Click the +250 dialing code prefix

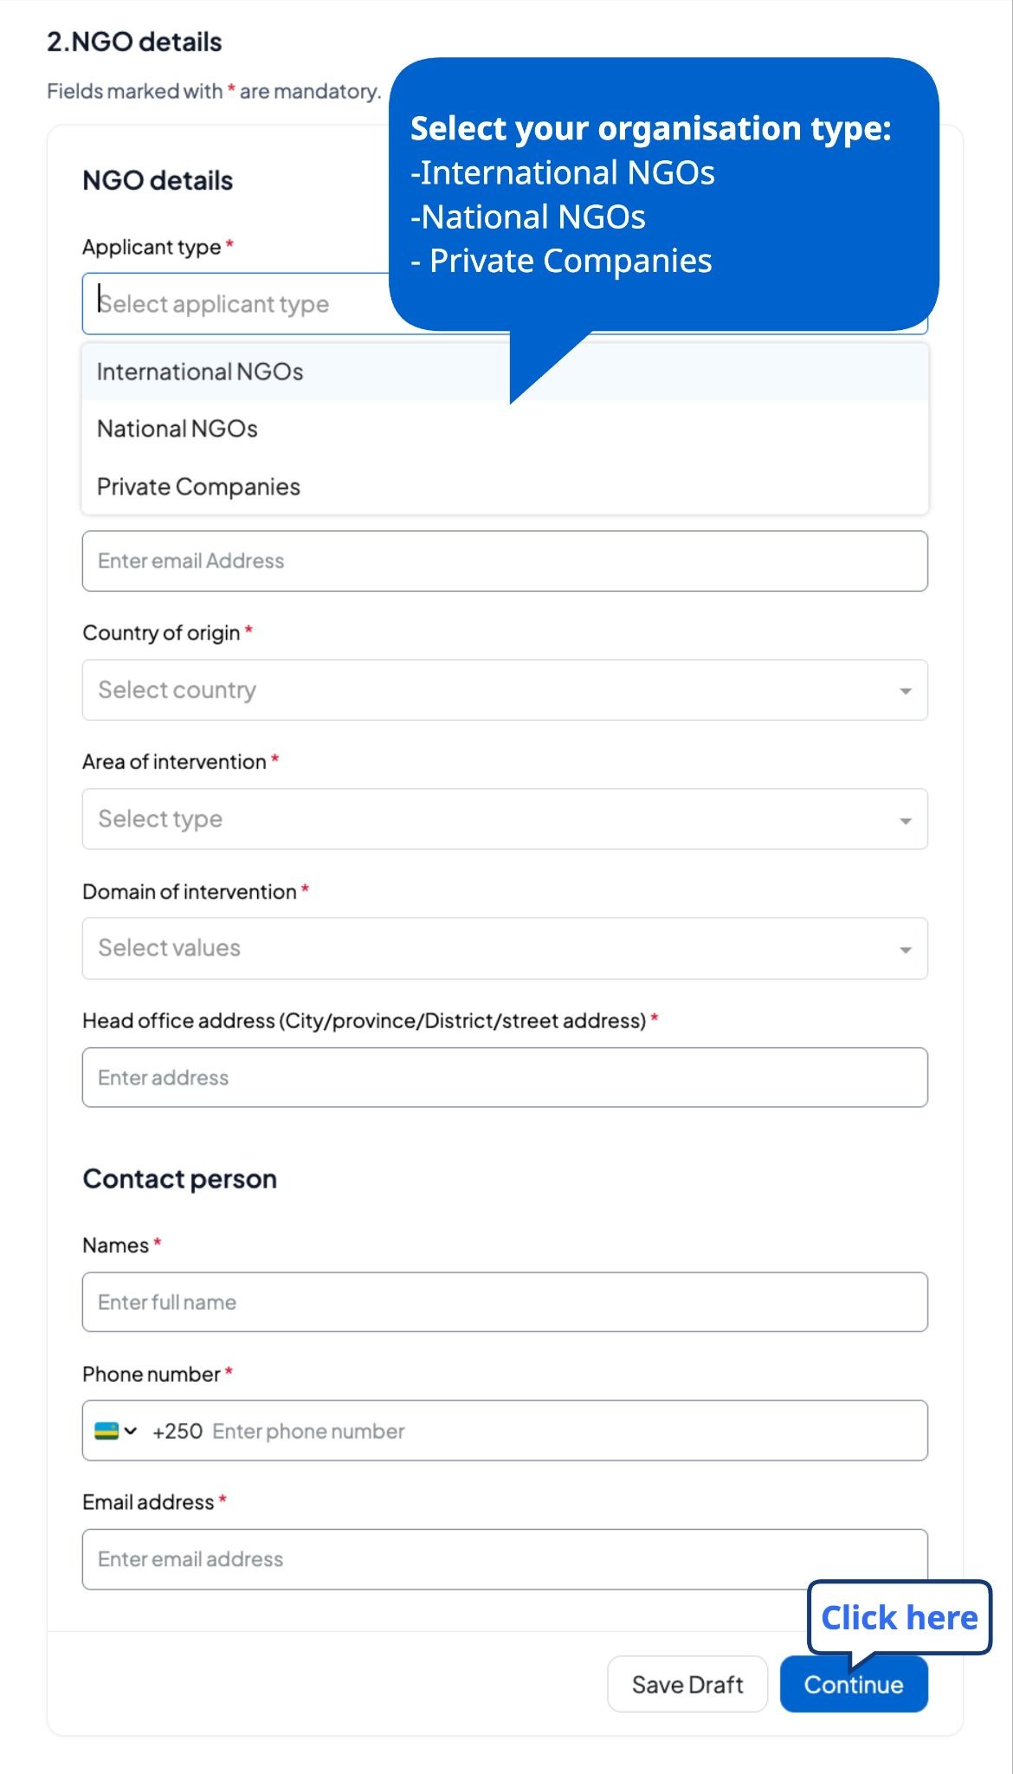pyautogui.click(x=177, y=1431)
